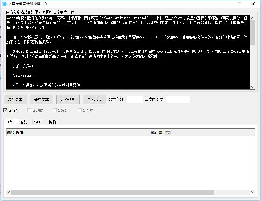Click the article text scroll-up arrow

click(252, 18)
